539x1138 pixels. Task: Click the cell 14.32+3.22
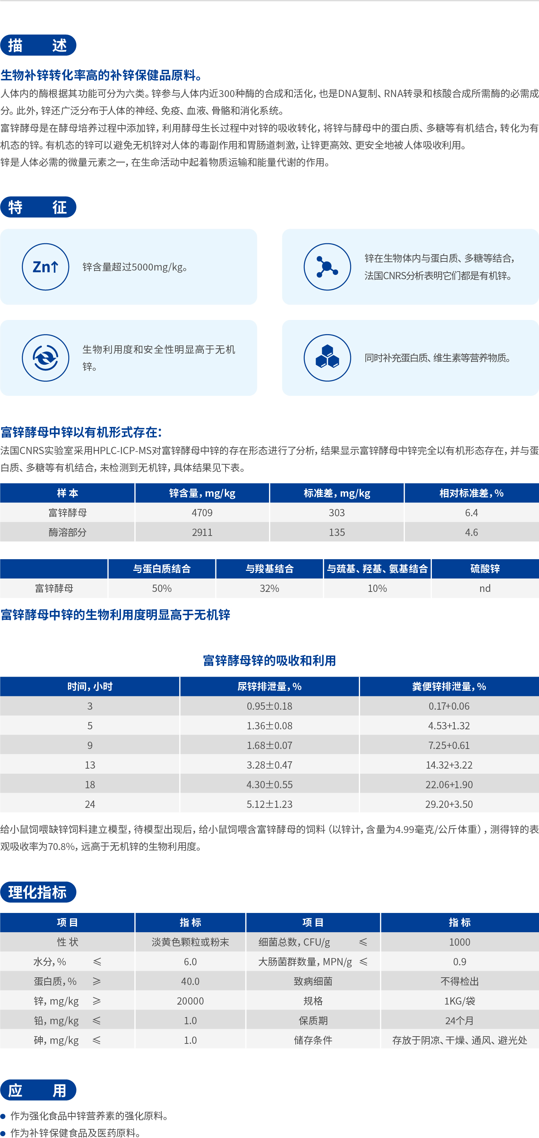[x=449, y=765]
